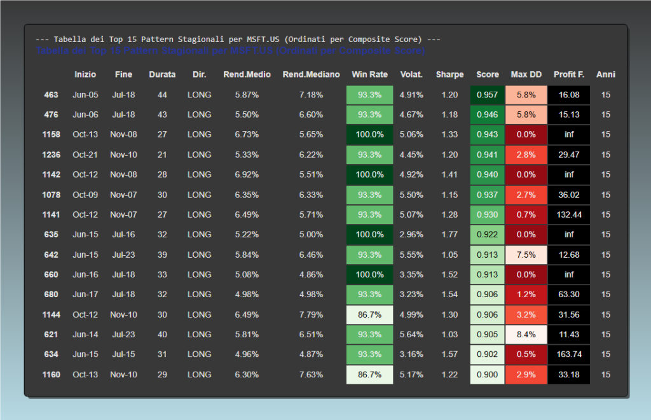Image resolution: width=651 pixels, height=420 pixels.
Task: Click the 0.957 Score cell
Action: pyautogui.click(x=488, y=95)
